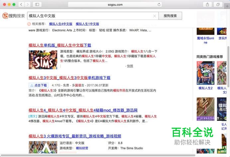Viewport: 230px width, 157px height.
Task: Go back with Safari's back arrow
Action: coord(21,4)
